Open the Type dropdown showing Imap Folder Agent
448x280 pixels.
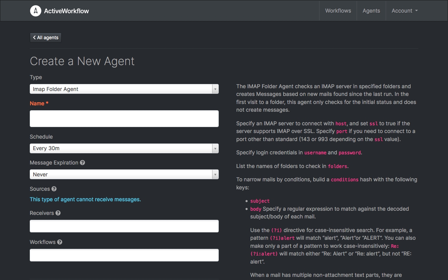point(124,89)
